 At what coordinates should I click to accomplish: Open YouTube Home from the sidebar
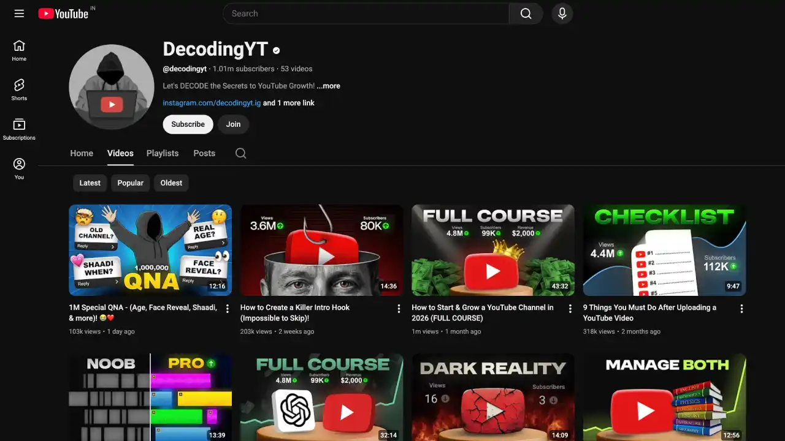19,50
